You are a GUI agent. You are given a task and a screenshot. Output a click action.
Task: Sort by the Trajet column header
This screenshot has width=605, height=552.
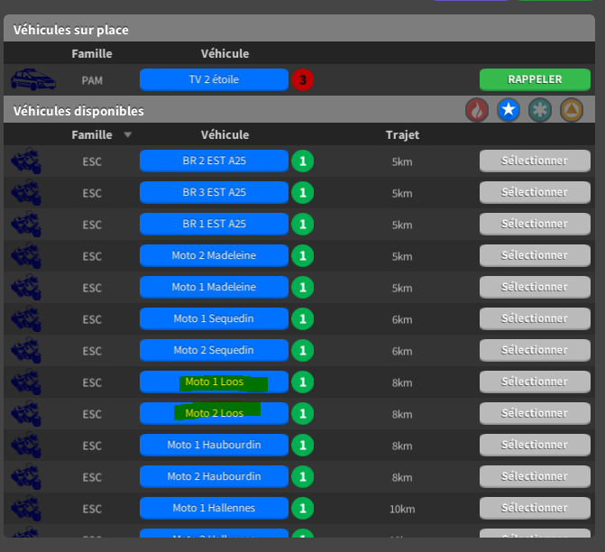click(401, 135)
